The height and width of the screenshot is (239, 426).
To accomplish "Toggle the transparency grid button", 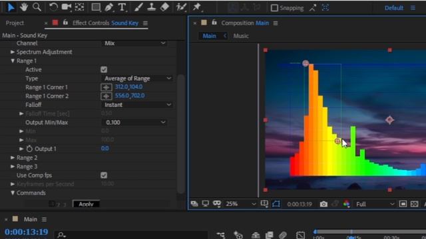I will pos(414,204).
